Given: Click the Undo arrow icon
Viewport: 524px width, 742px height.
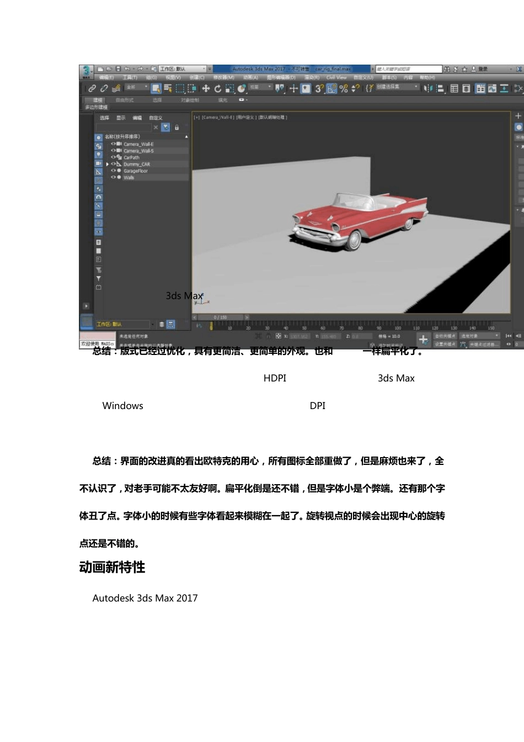Looking at the screenshot, I should pyautogui.click(x=127, y=69).
